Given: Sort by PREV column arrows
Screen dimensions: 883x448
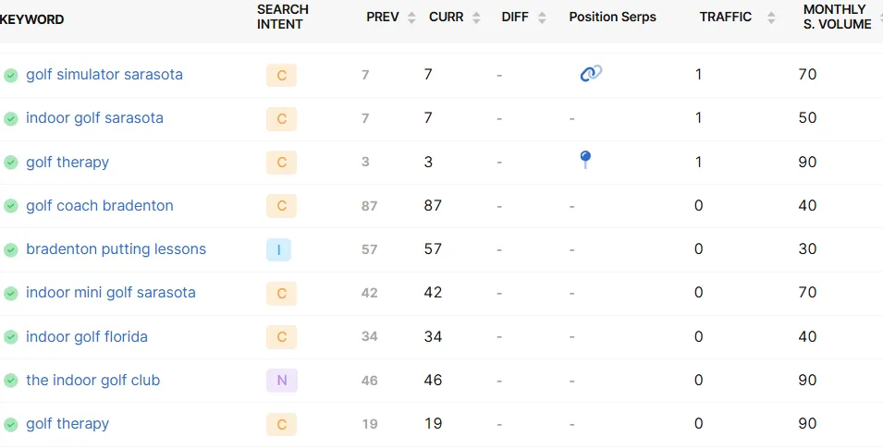Looking at the screenshot, I should coord(411,18).
